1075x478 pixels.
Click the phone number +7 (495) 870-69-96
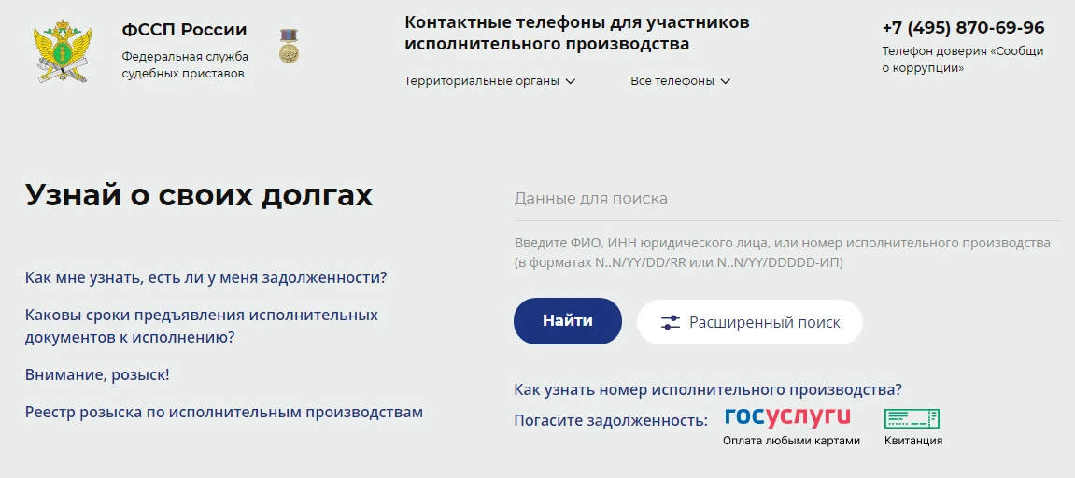pos(963,28)
